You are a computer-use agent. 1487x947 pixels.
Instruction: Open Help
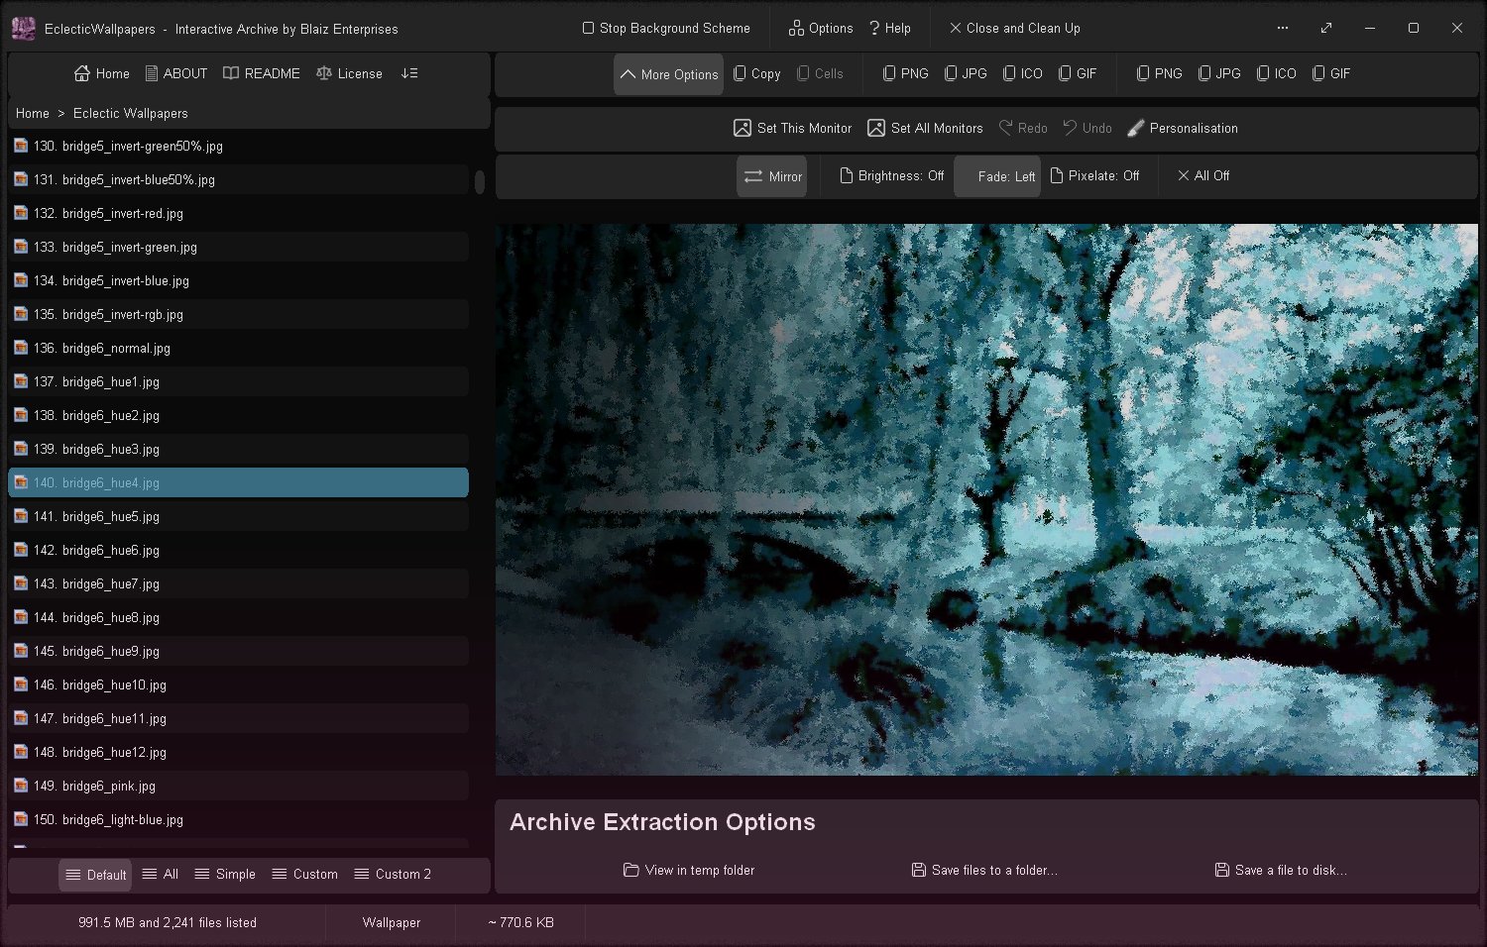(x=889, y=28)
